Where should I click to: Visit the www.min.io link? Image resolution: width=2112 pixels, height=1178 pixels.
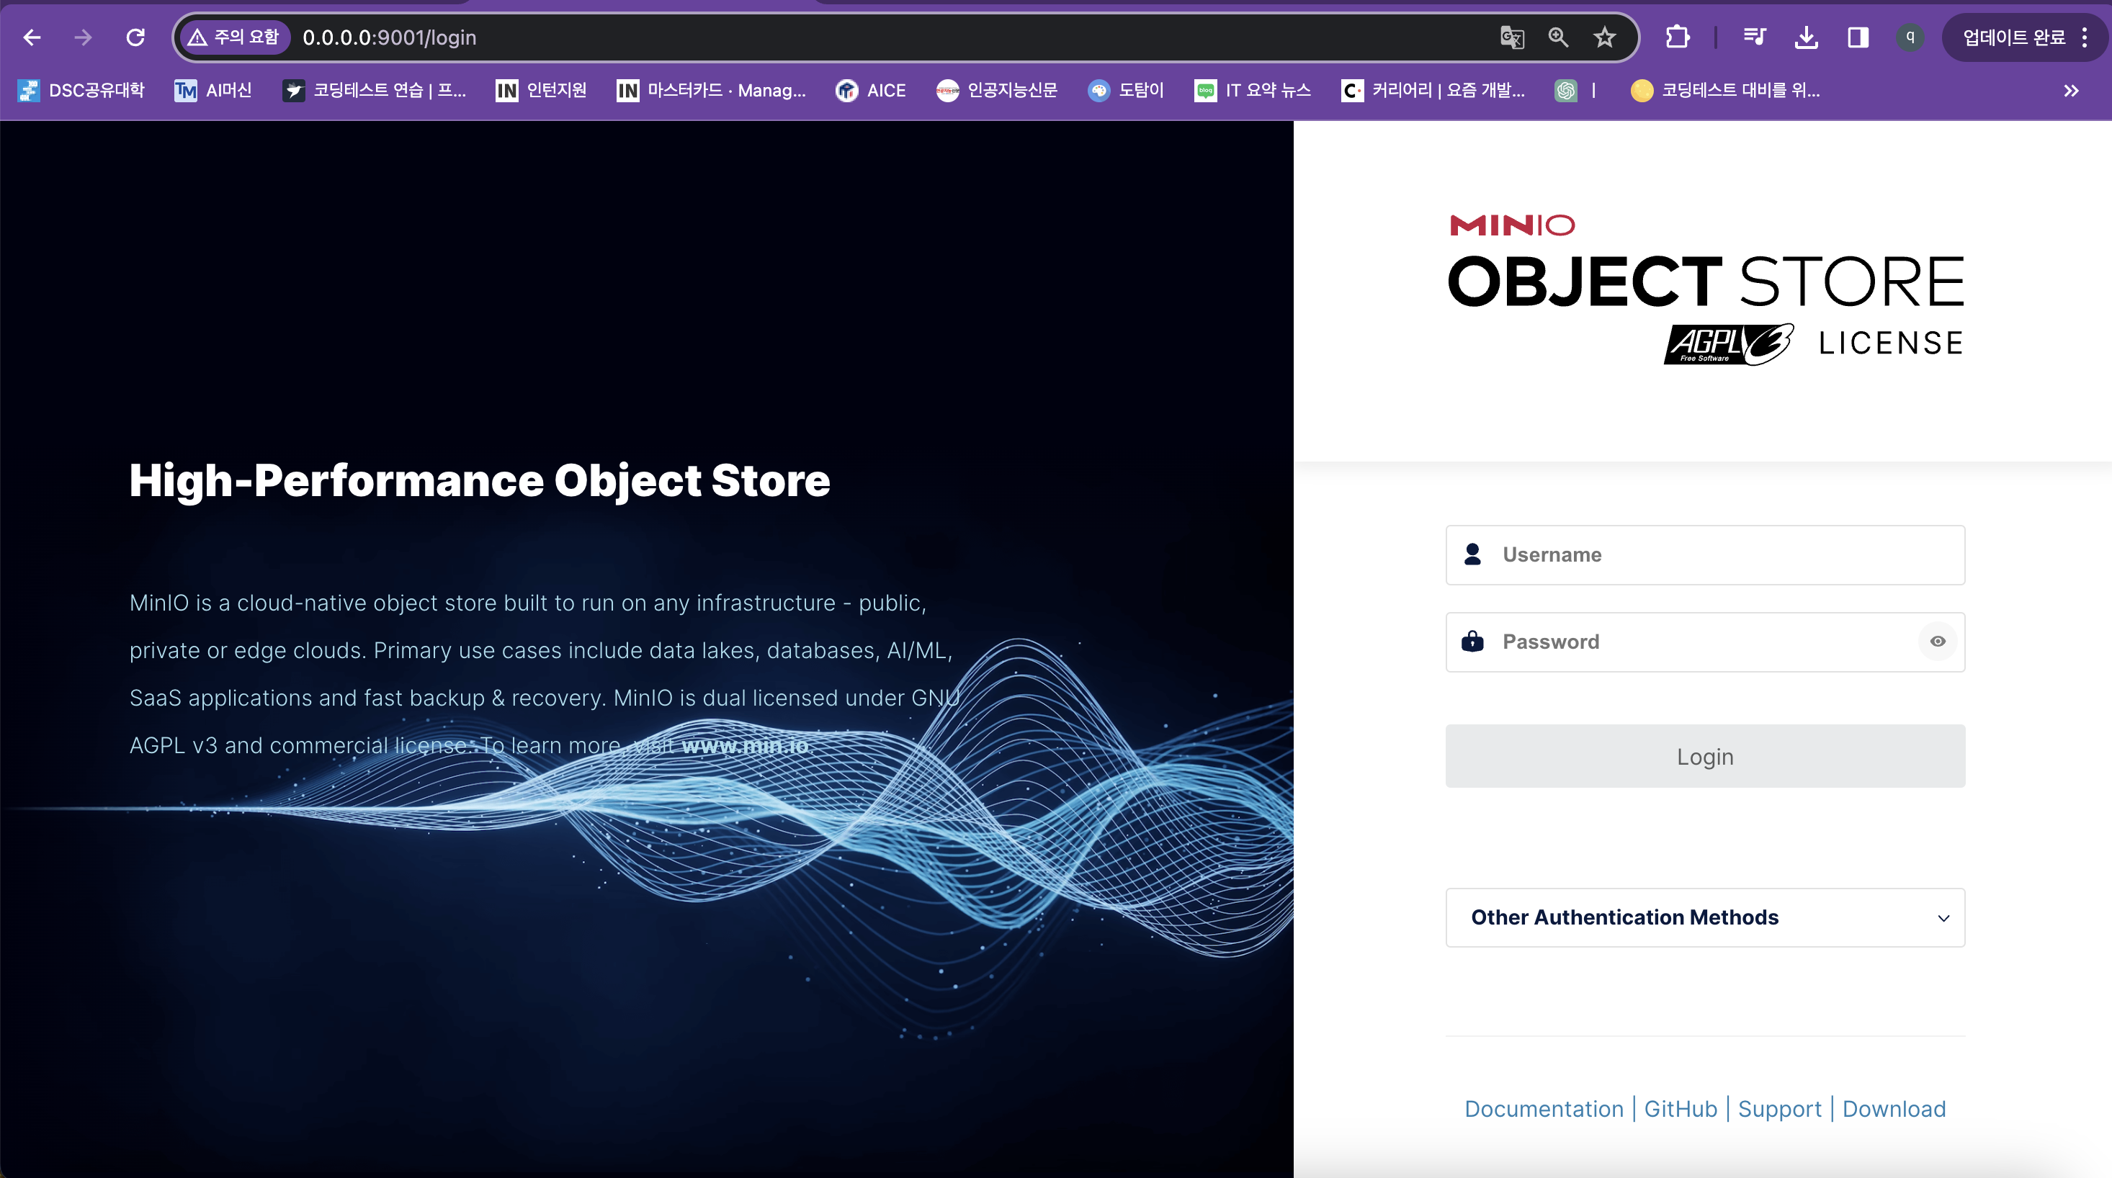(x=744, y=745)
